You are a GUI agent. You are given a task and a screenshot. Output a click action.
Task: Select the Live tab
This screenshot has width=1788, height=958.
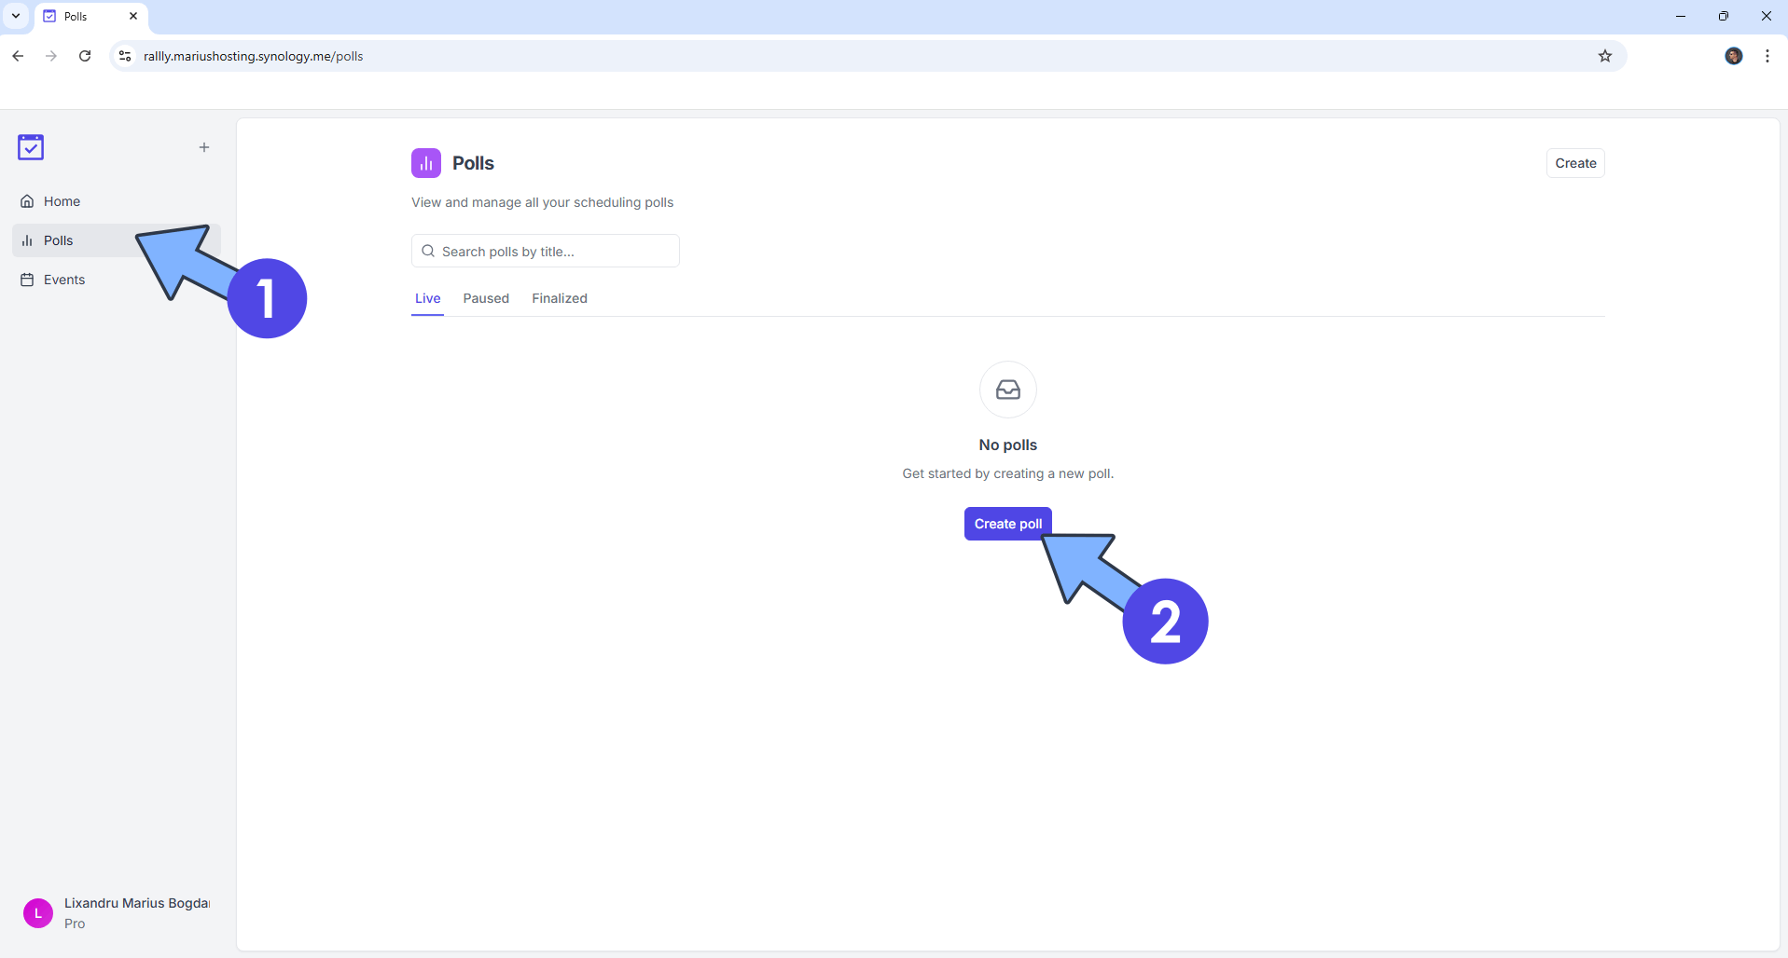pyautogui.click(x=427, y=298)
